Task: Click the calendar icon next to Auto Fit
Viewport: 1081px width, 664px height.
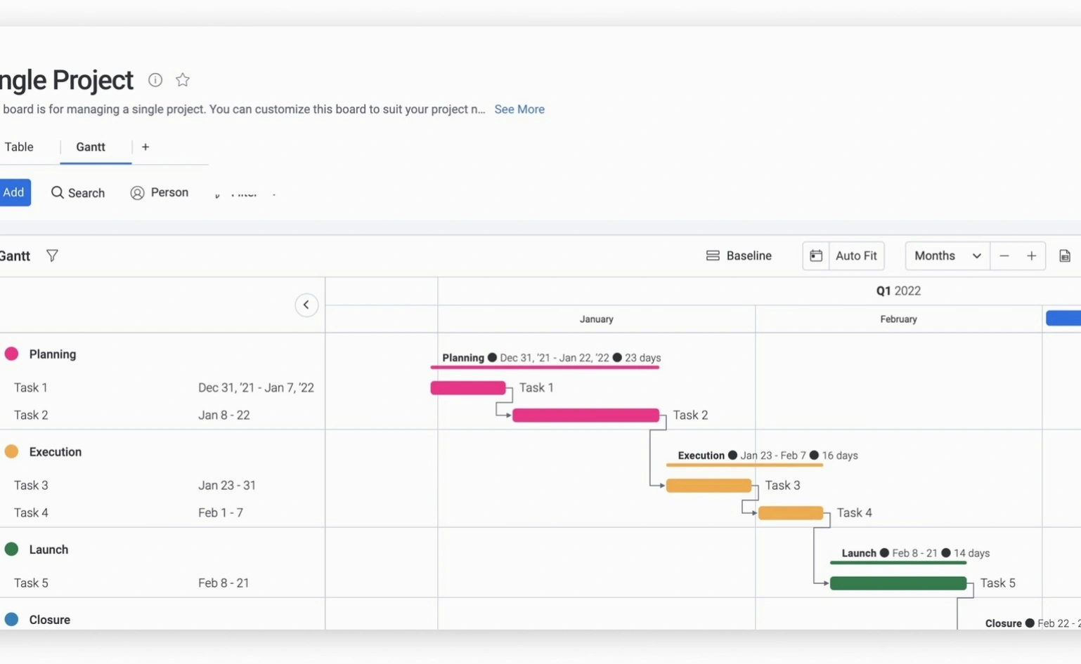Action: pyautogui.click(x=815, y=255)
